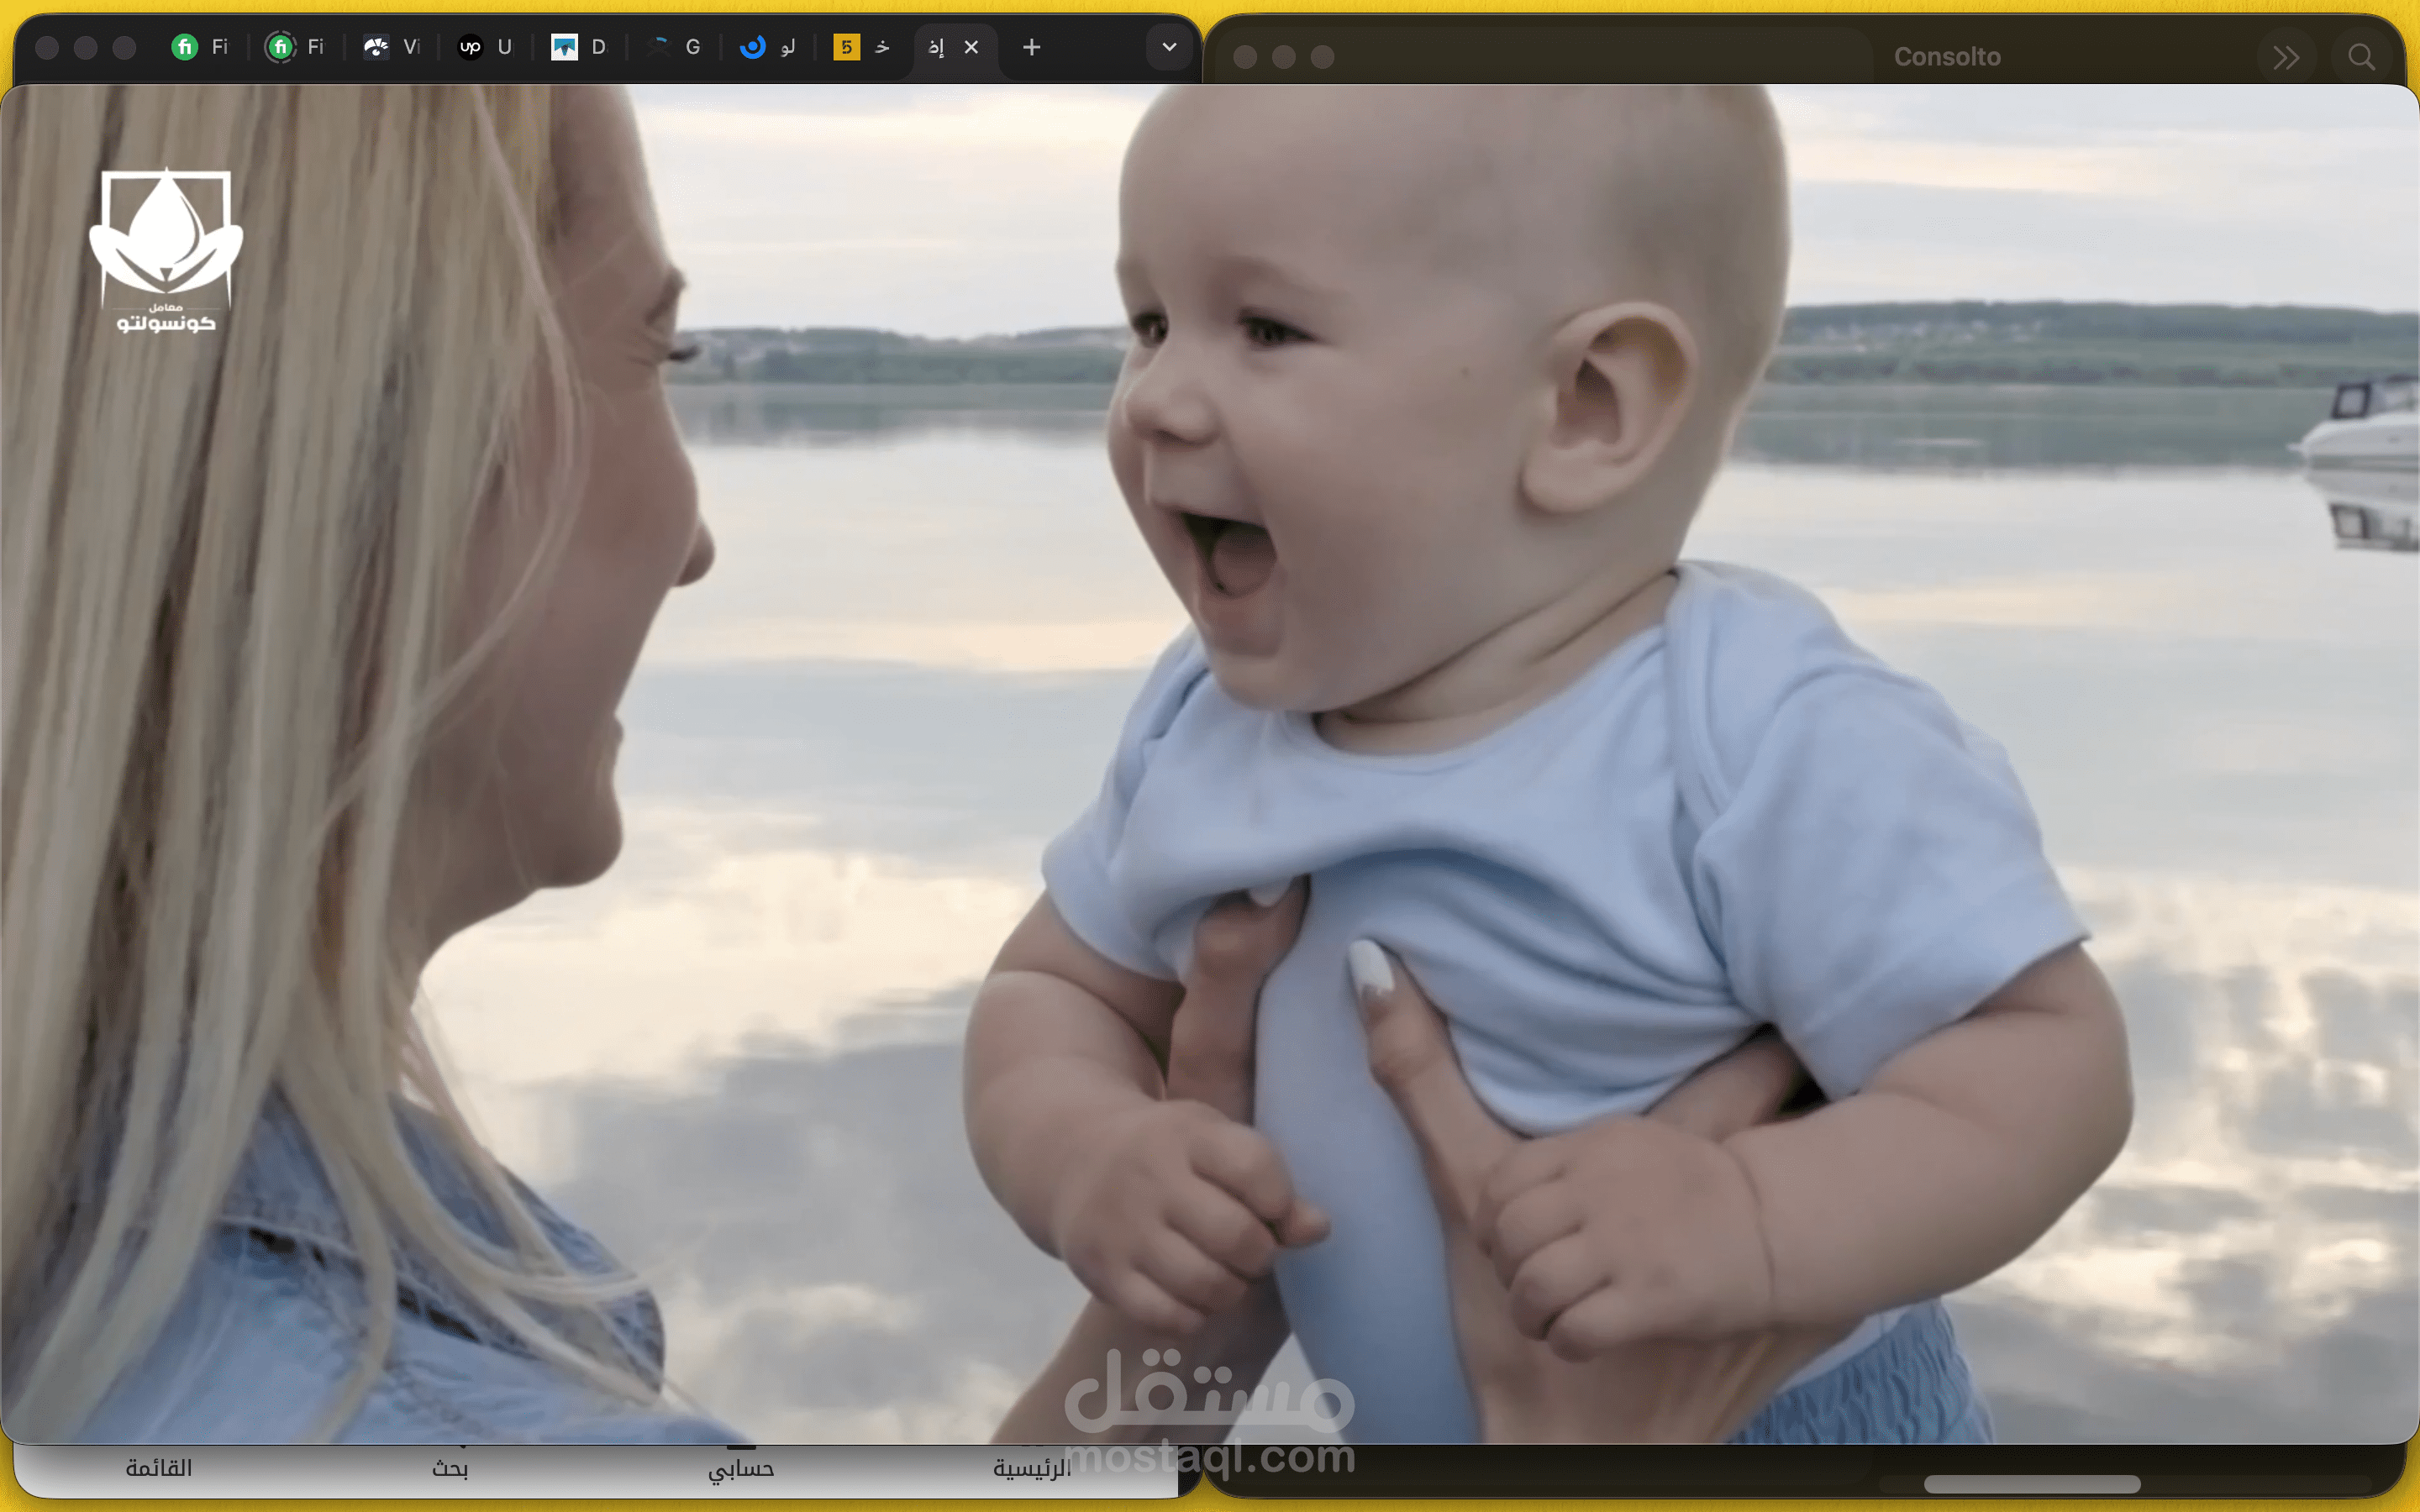Close the active 'إذ' browser tab
The image size is (2420, 1512).
[971, 47]
